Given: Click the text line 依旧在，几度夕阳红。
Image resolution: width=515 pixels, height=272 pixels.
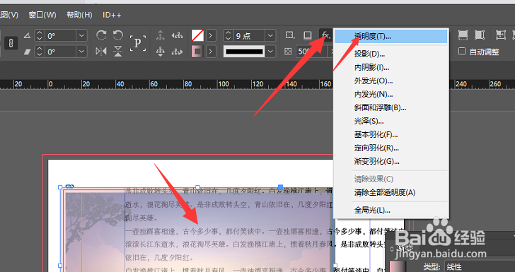Looking at the screenshot, I should (160, 257).
